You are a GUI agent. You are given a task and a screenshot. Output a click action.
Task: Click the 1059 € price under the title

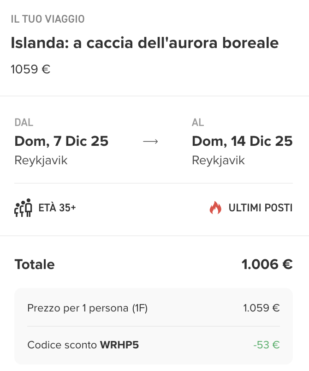[x=30, y=70]
